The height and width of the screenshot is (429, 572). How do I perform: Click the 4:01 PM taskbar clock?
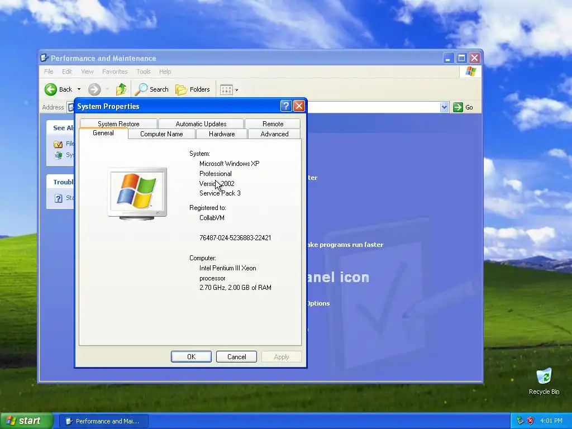click(x=551, y=421)
